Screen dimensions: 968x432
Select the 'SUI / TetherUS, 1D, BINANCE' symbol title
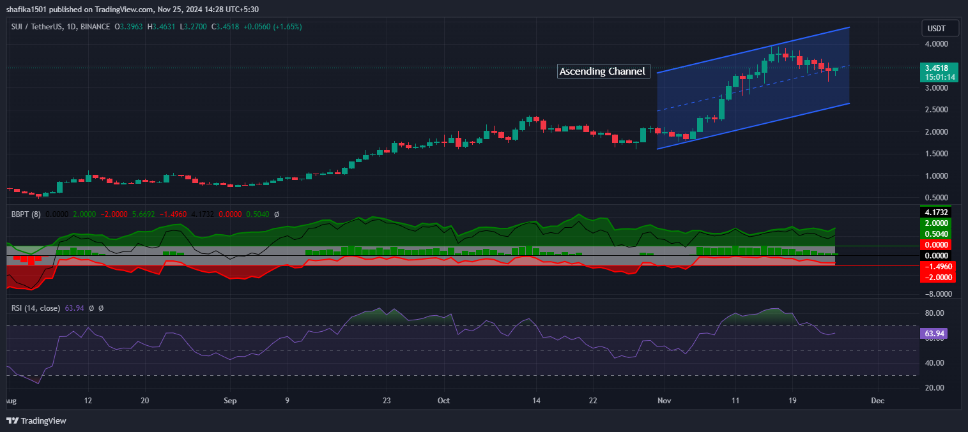coord(61,27)
